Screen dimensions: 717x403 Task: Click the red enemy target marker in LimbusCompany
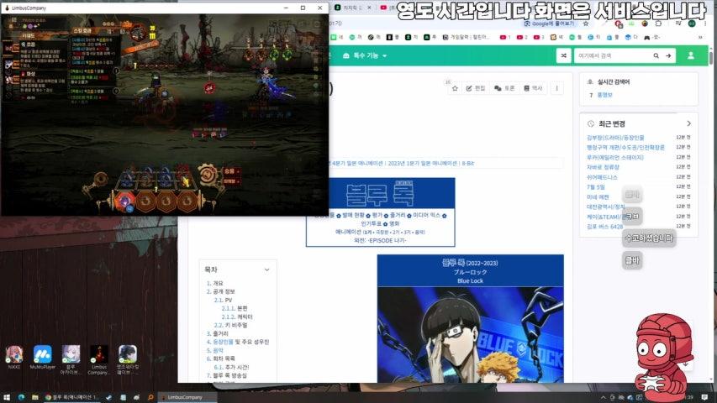[x=209, y=87]
